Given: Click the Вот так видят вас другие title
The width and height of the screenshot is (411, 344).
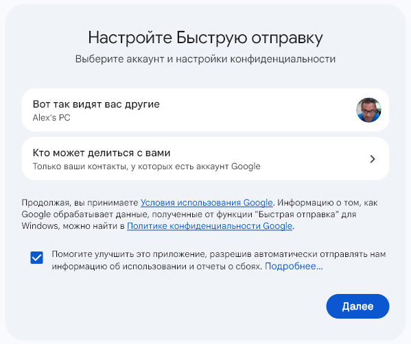Looking at the screenshot, I should pos(96,104).
